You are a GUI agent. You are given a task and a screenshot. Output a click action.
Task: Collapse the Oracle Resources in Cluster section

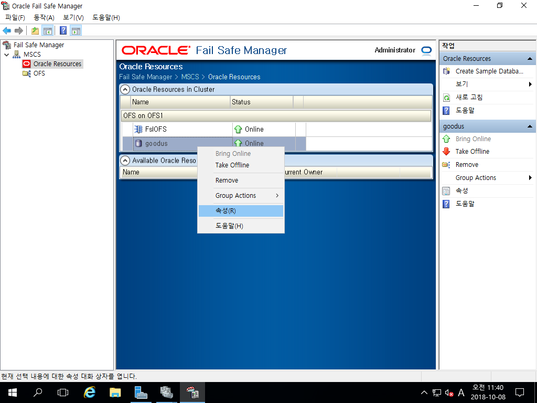click(x=126, y=89)
